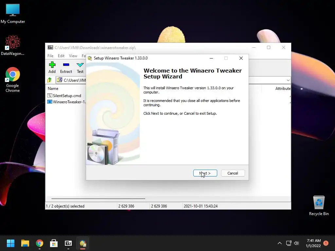Click the 7z icon in 7-Zip title bar
Viewport: 335px width, 251px height.
[x=50, y=48]
